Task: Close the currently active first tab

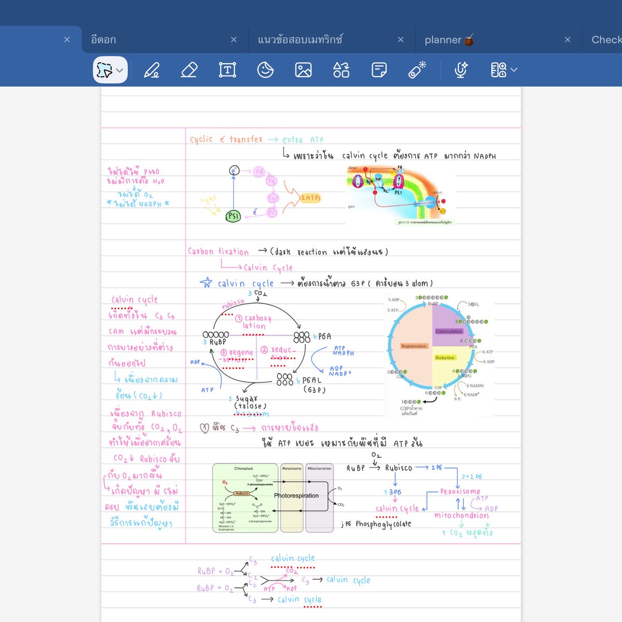Action: [67, 40]
